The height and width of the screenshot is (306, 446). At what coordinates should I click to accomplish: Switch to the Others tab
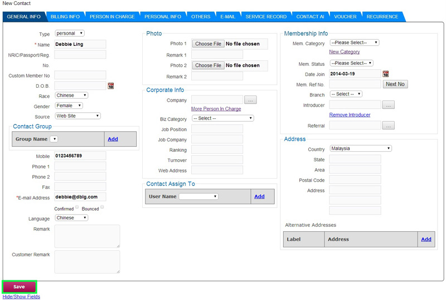pyautogui.click(x=201, y=17)
